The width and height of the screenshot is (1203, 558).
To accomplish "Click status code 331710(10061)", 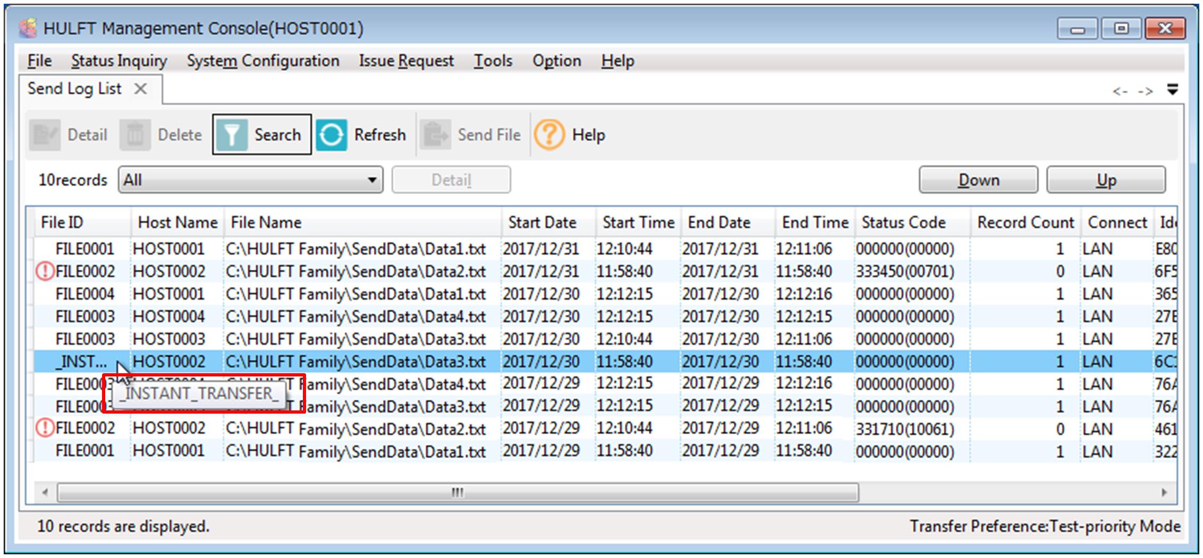I will 905,429.
